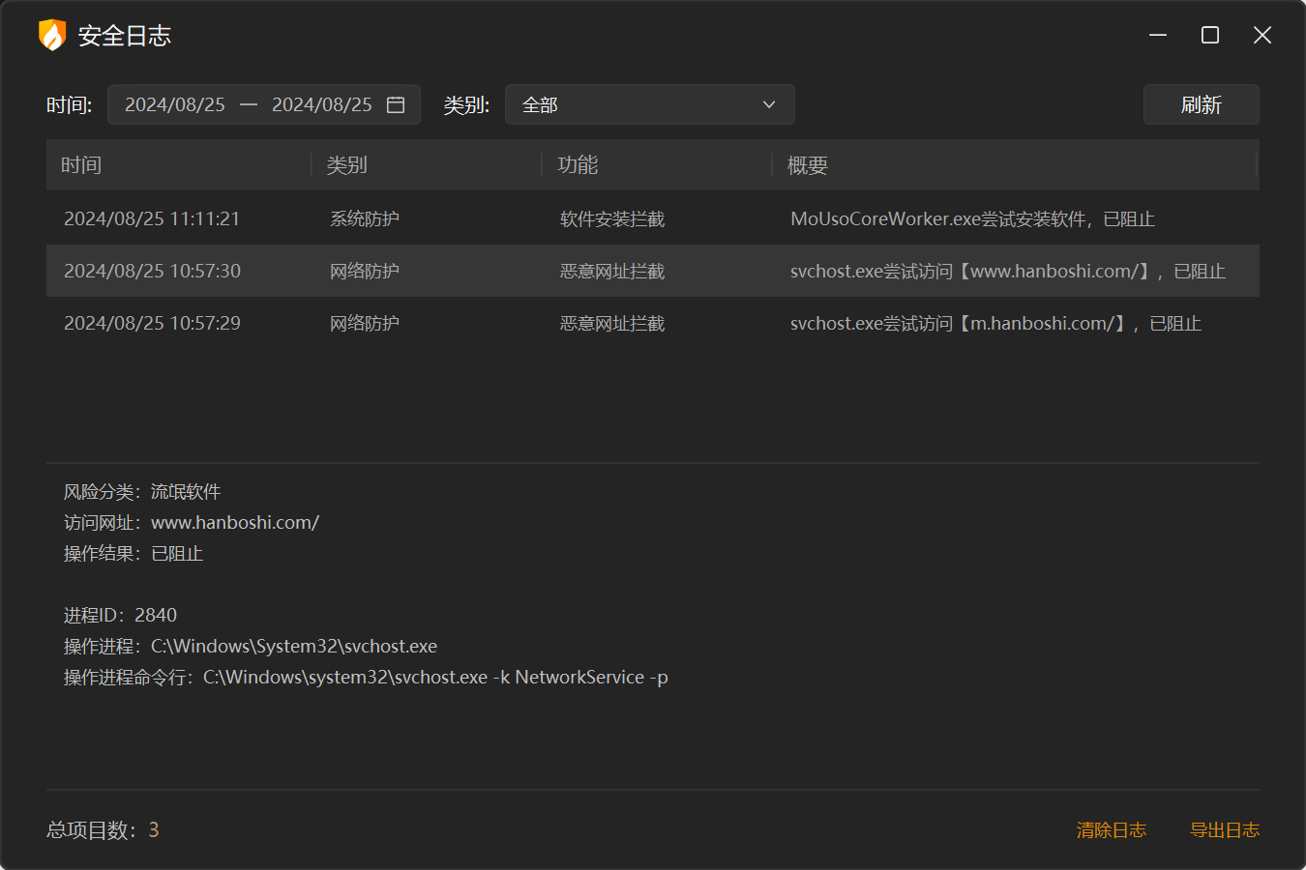This screenshot has height=870, width=1306.
Task: Sort by the 功能 column header
Action: click(x=657, y=165)
